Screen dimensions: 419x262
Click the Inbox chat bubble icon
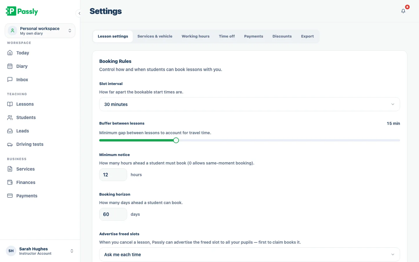click(10, 79)
